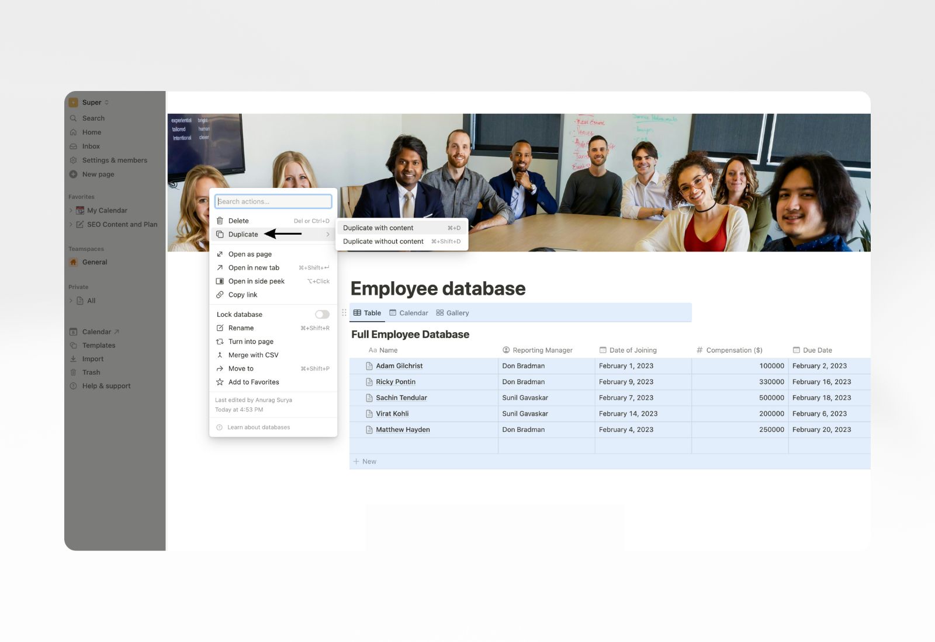The image size is (935, 642).
Task: Click the Employee database page title
Action: click(438, 288)
